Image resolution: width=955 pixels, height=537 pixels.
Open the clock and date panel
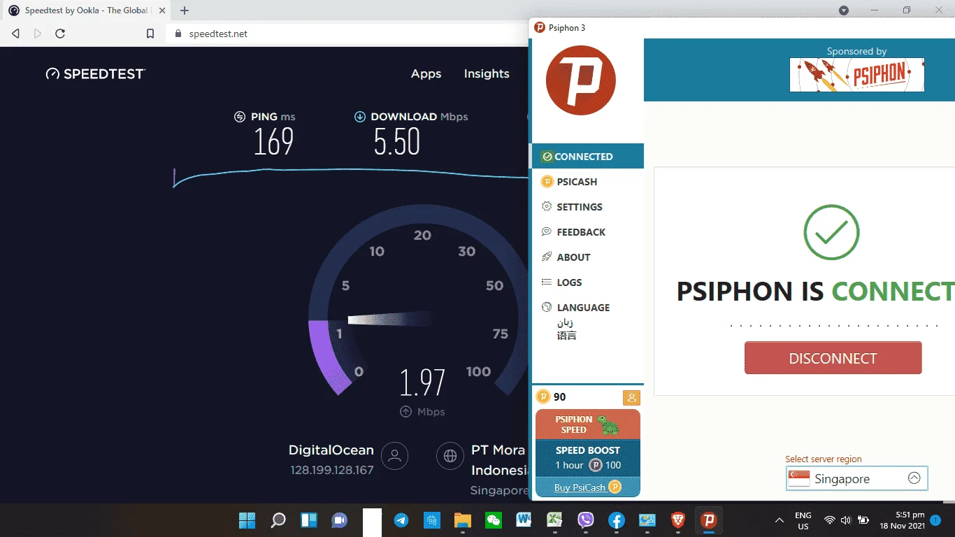coord(904,521)
